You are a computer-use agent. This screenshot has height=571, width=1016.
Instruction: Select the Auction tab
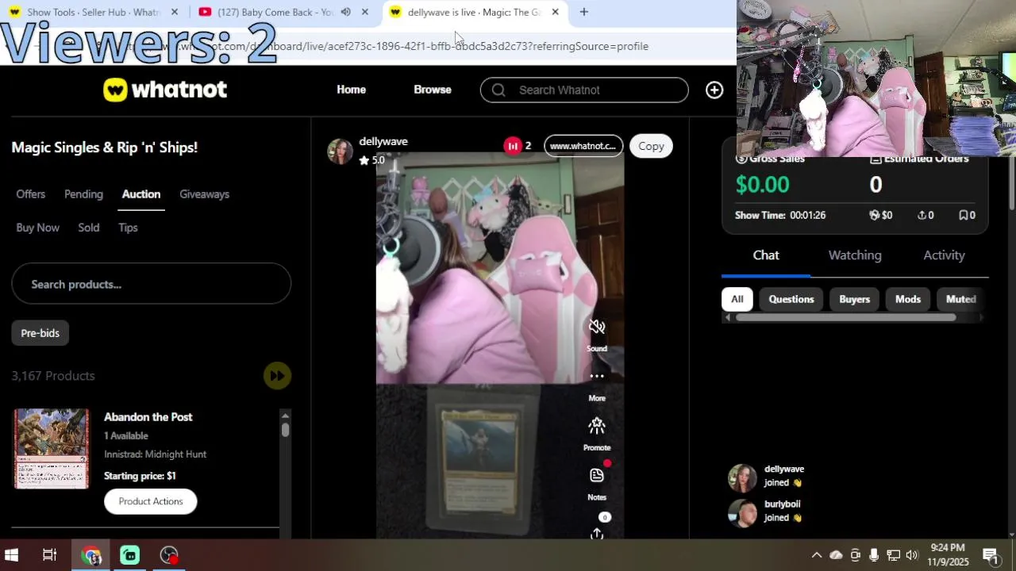(x=141, y=194)
